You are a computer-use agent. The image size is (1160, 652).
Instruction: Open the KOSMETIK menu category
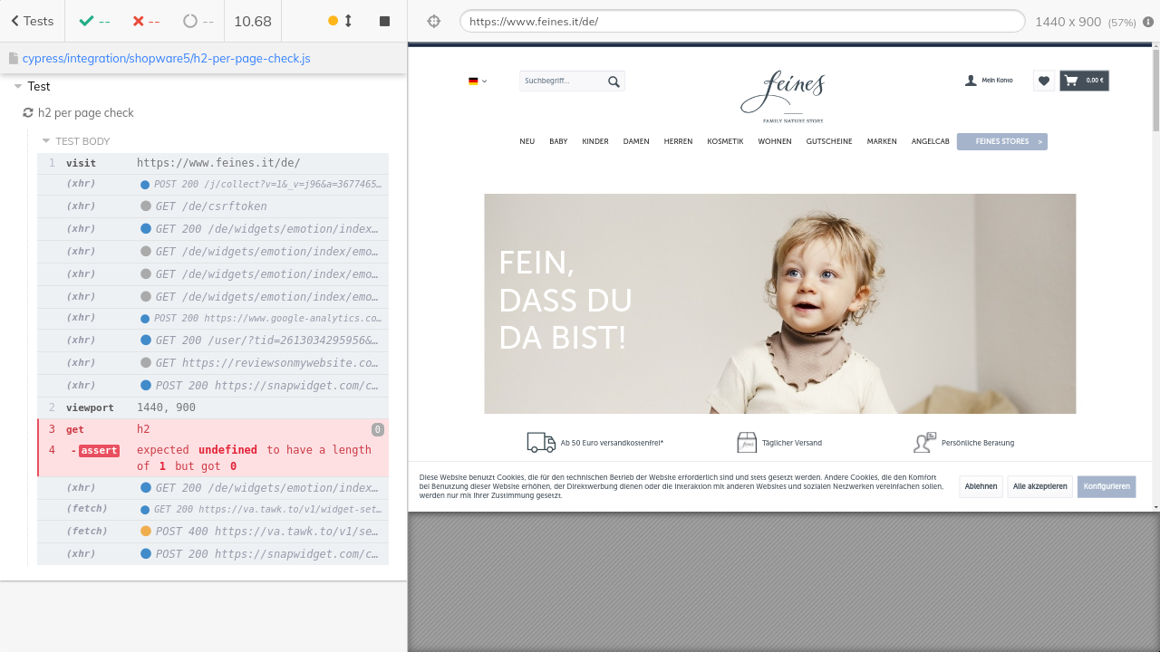[x=725, y=141]
